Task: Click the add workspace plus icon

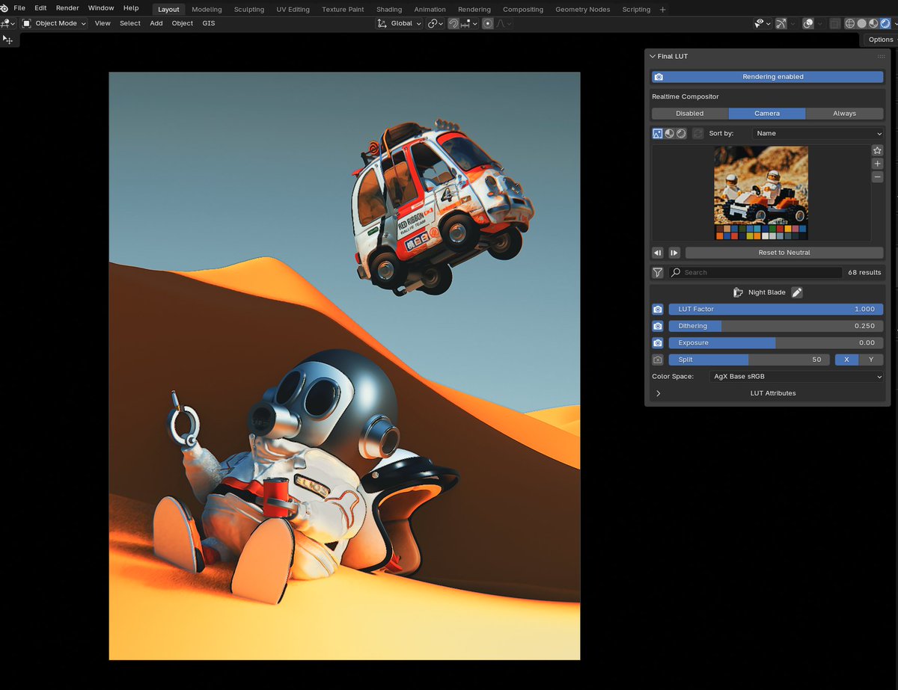Action: [x=662, y=9]
